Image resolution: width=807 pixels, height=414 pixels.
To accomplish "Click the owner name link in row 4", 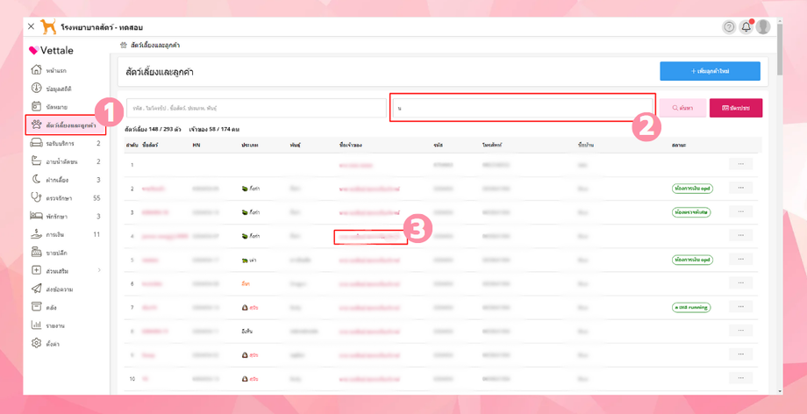I will click(x=370, y=236).
